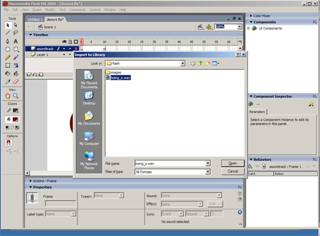Click the Insert Layer Folder icon
The image size is (320, 236).
tap(41, 75)
